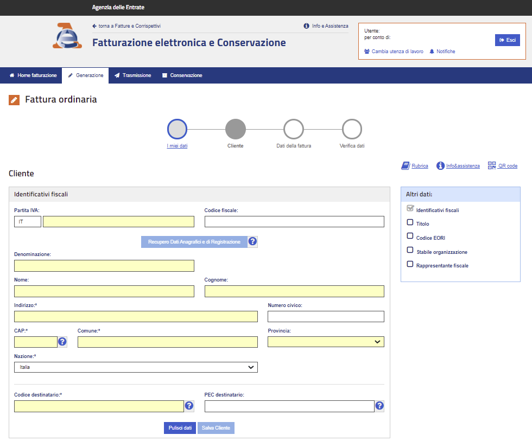Image resolution: width=532 pixels, height=441 pixels.
Task: Open the Info&assistenza text link
Action: [x=463, y=166]
